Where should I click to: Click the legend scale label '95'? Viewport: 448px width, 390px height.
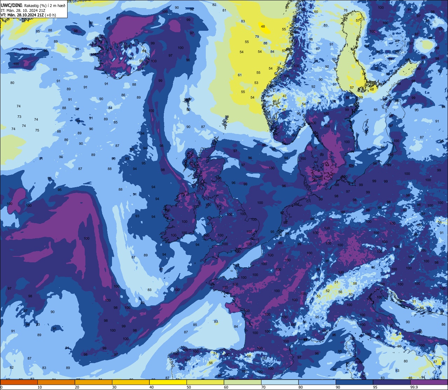(x=375, y=387)
